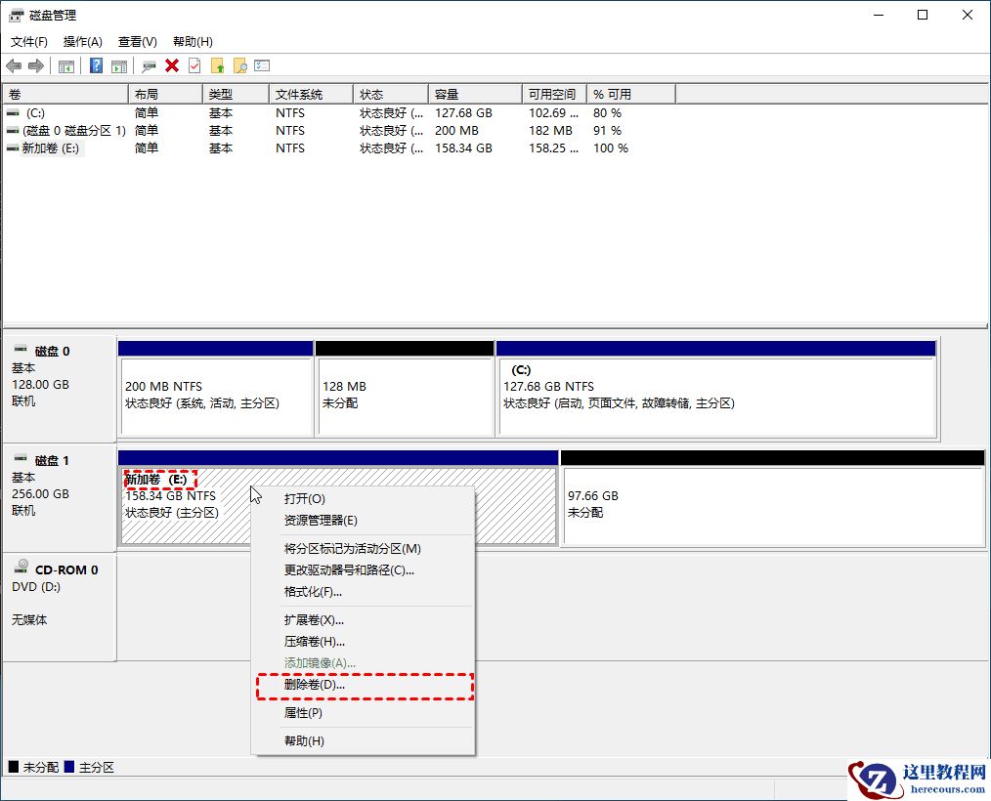Click the blue Help question mark icon
The image size is (991, 801).
point(97,65)
